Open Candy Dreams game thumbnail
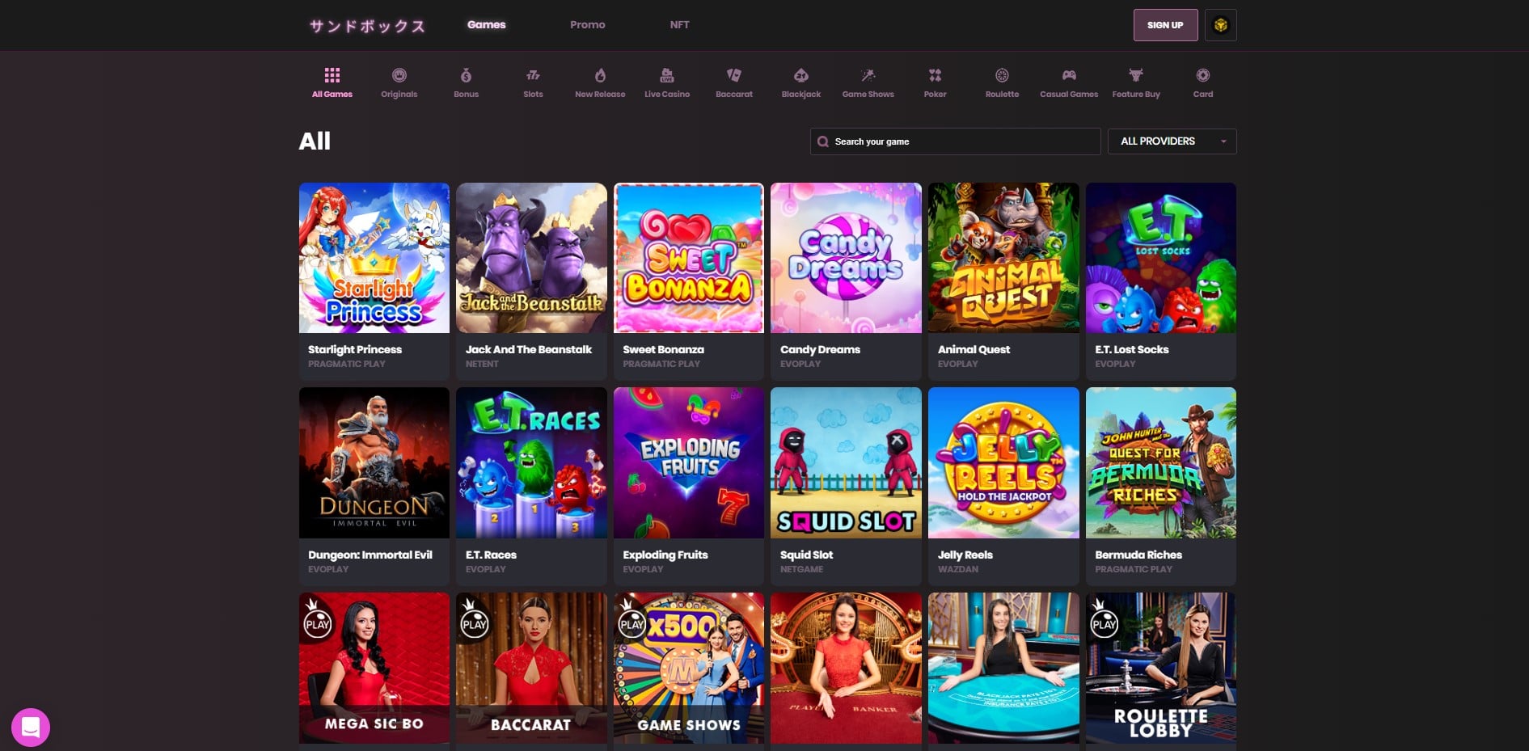This screenshot has width=1529, height=751. pos(846,258)
